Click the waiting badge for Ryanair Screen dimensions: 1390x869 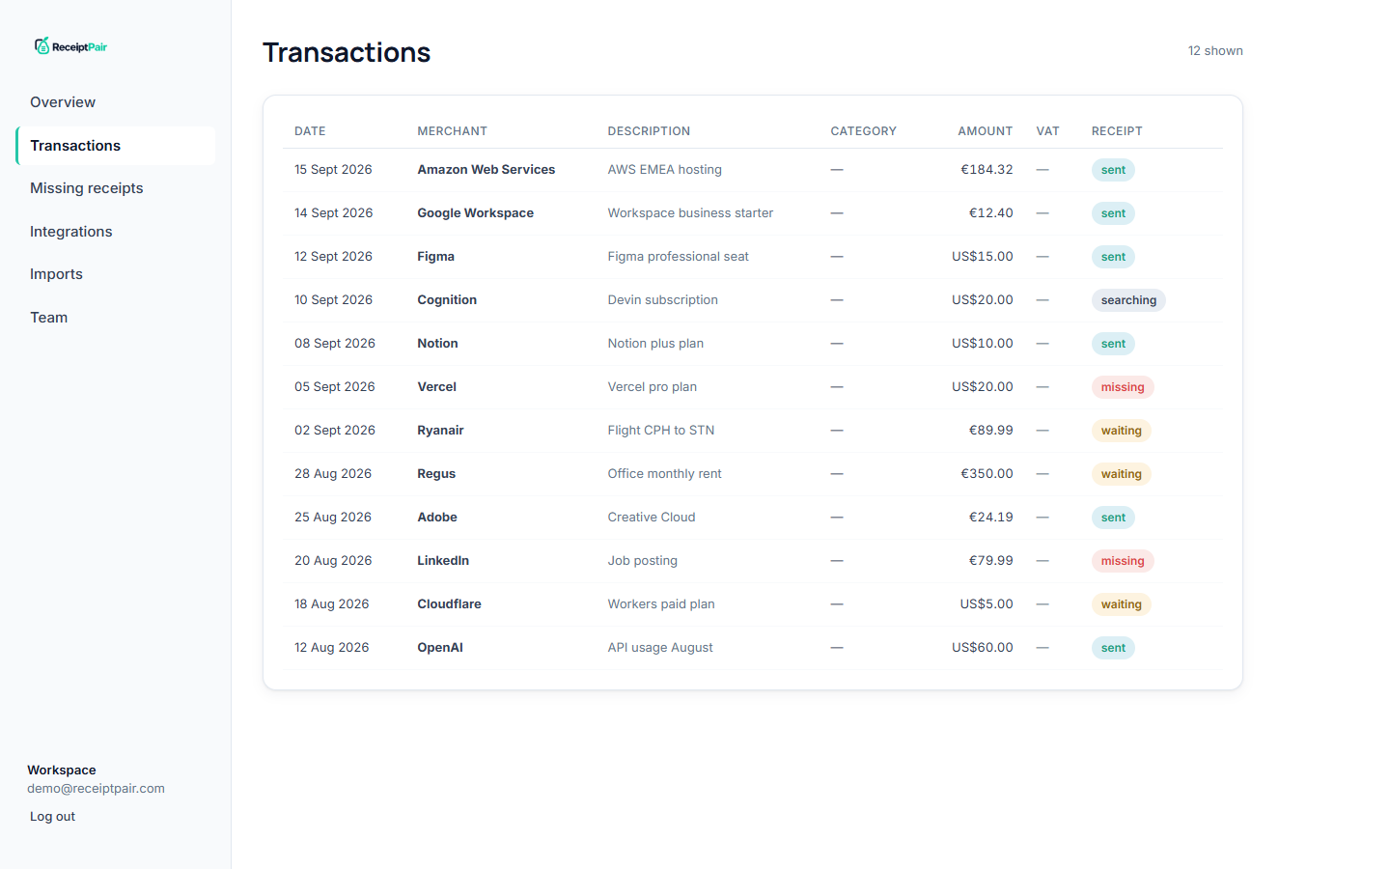[1122, 431]
